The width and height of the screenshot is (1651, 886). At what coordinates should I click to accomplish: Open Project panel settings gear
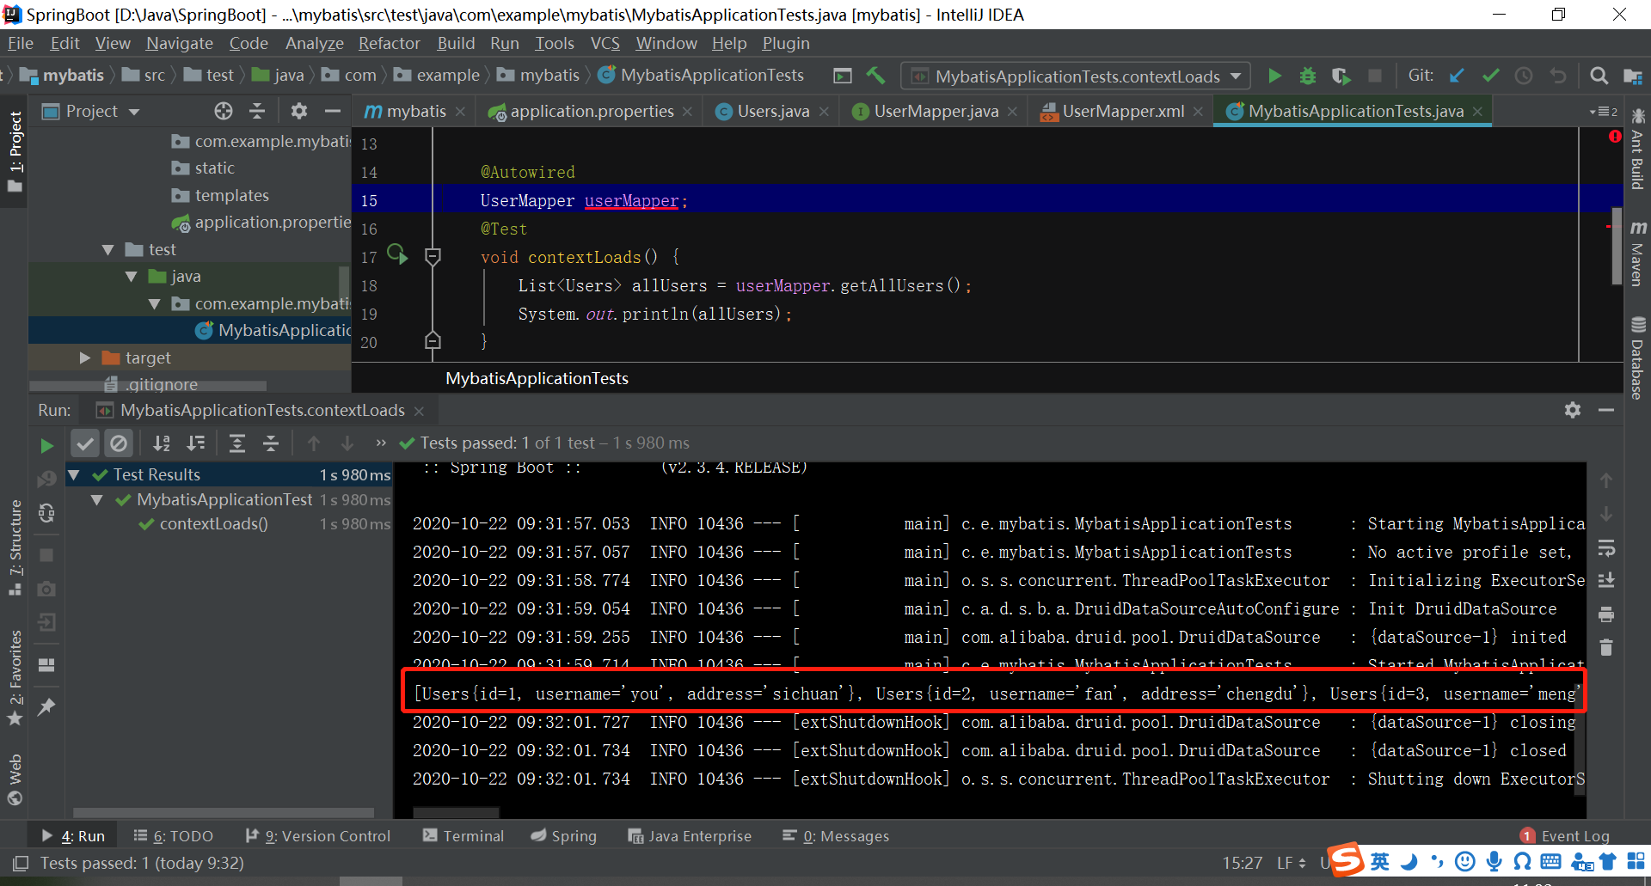(x=298, y=111)
